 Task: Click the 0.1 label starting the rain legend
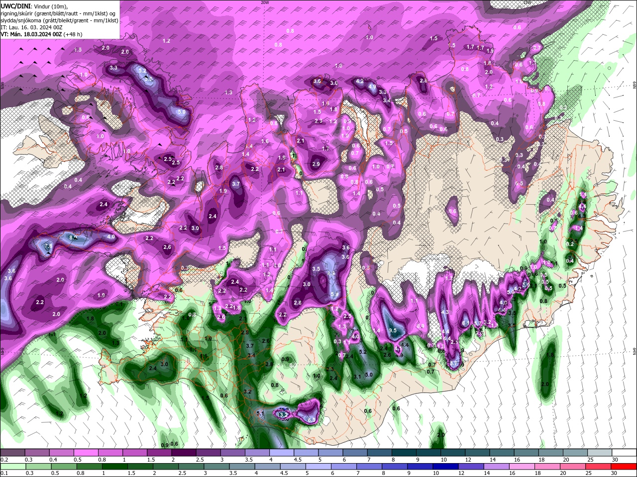coord(4,474)
